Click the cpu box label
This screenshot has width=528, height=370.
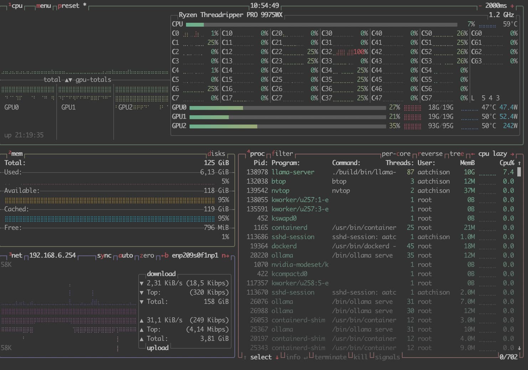pos(16,6)
